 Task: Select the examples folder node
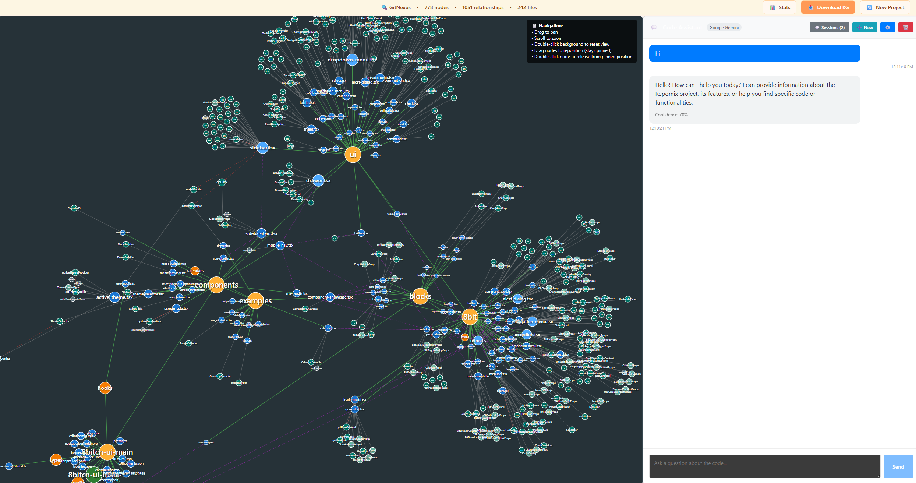pos(255,301)
